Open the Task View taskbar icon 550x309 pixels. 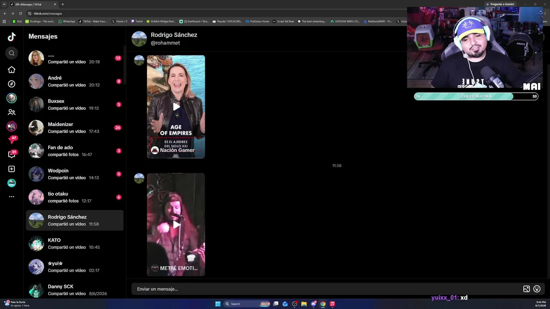pos(276,304)
